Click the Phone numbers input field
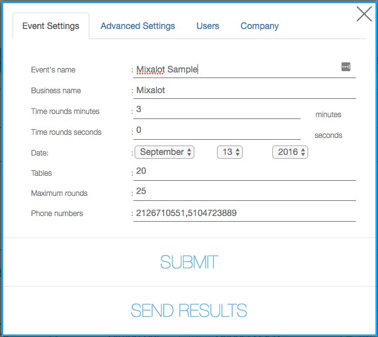This screenshot has width=378, height=337. 245,214
